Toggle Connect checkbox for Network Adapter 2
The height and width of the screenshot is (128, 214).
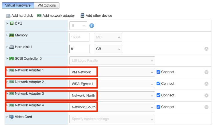pos(159,84)
